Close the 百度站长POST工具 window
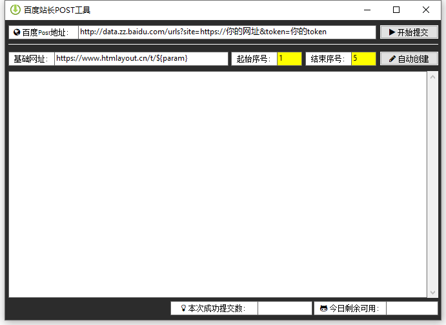Screen dimensions: 446x325 (426, 10)
